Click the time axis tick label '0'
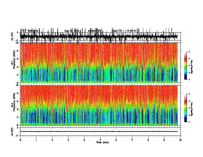The height and width of the screenshot is (157, 203). pyautogui.click(x=20, y=140)
